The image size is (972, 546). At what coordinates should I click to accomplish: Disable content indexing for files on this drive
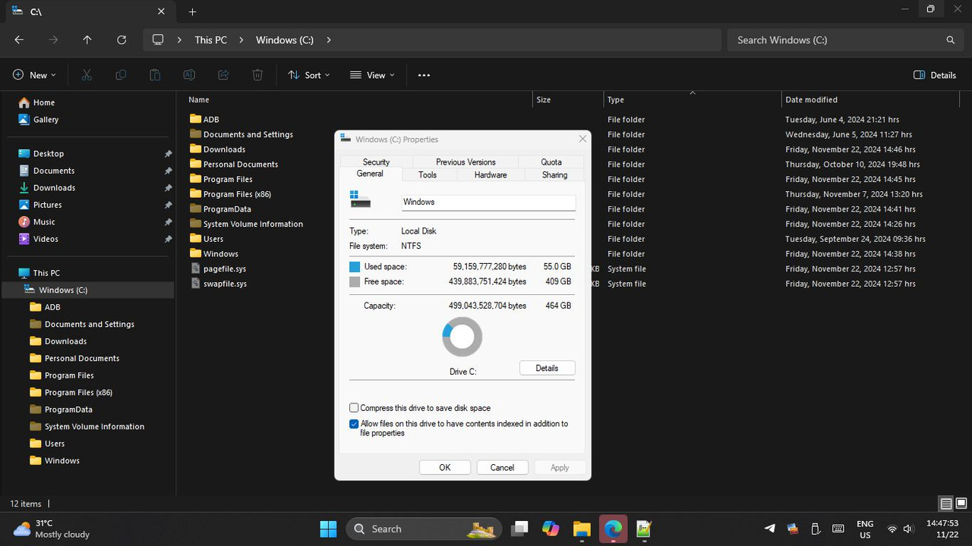pyautogui.click(x=354, y=424)
